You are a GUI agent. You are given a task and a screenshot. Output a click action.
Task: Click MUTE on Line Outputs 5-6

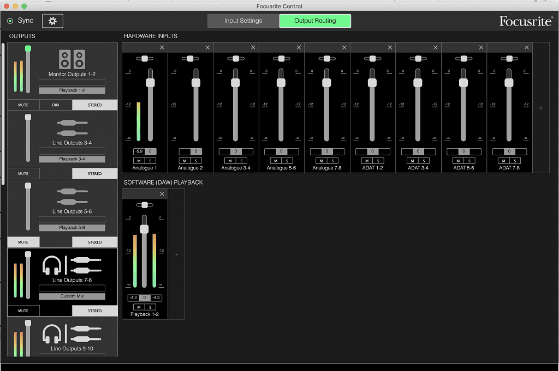pos(23,242)
